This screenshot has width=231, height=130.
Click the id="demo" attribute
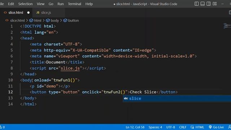click(47, 86)
